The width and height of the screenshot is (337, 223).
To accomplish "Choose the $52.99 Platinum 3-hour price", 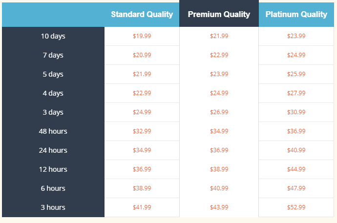I will (x=296, y=207).
